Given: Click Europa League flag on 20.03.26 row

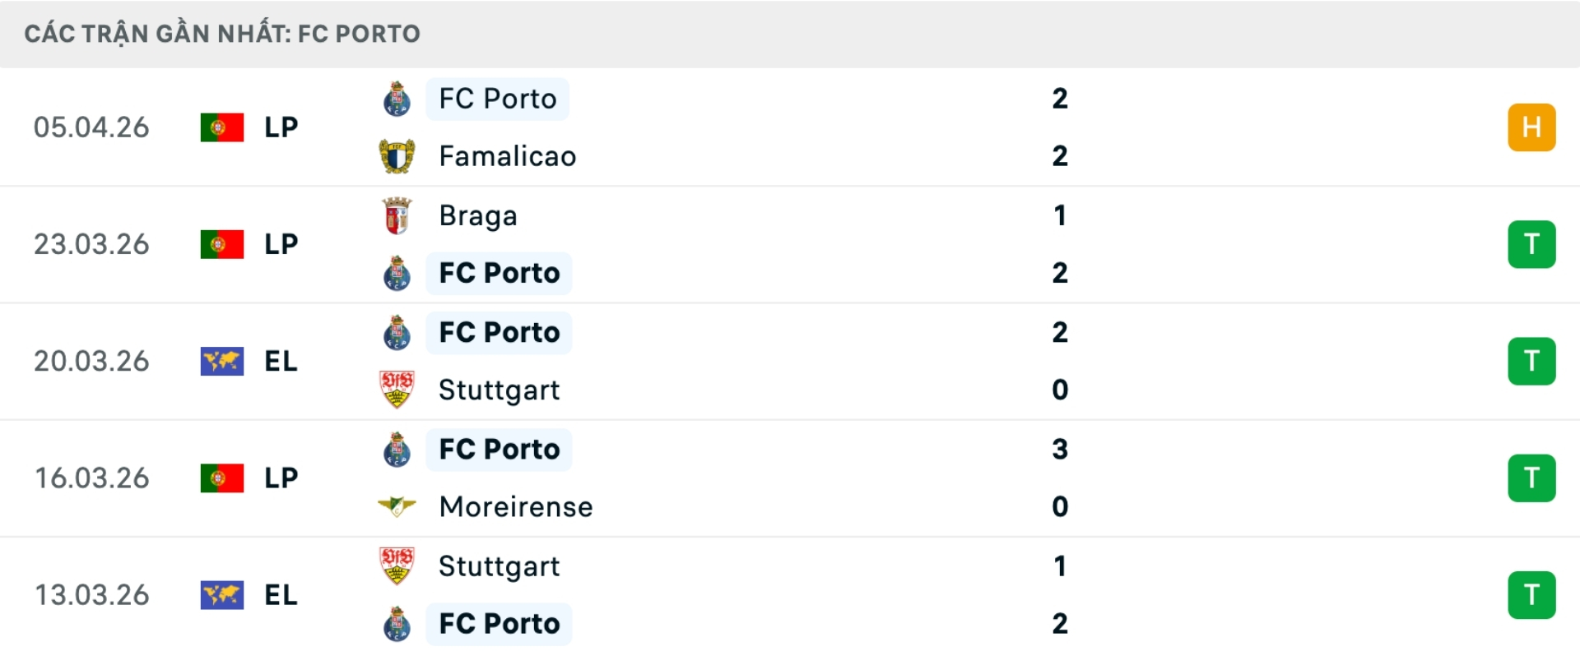Looking at the screenshot, I should coord(222,361).
